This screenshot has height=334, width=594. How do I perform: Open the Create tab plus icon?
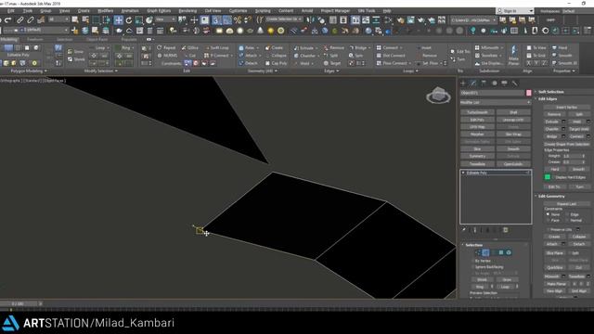point(463,83)
